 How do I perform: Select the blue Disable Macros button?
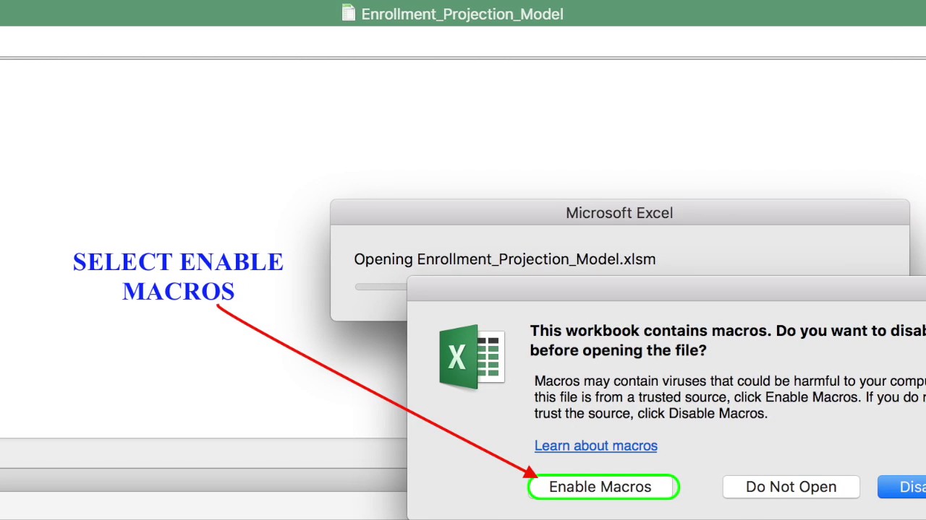(x=902, y=487)
